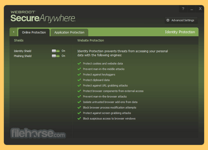Switch to the Online Protection tab
208x150 pixels.
click(x=34, y=32)
